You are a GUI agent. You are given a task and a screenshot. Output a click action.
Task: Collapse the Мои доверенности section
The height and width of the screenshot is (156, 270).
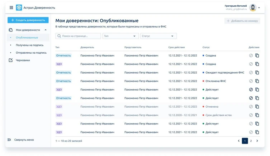pos(46,30)
